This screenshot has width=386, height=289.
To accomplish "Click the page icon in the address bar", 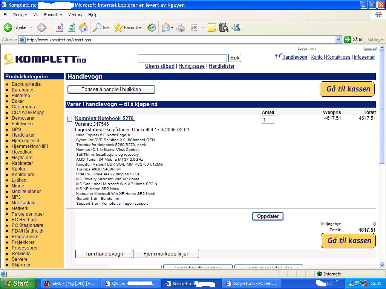I will pos(22,40).
